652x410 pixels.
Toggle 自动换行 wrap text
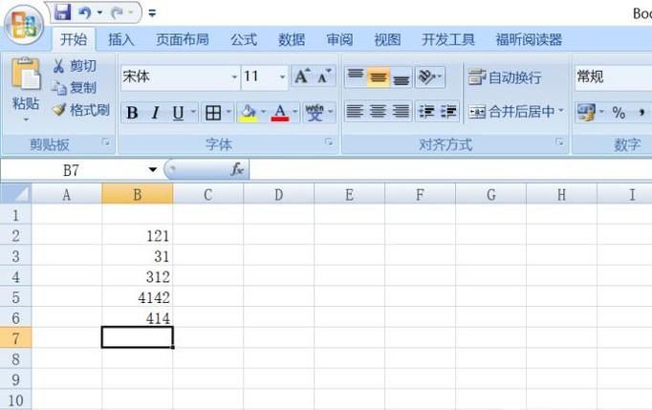click(x=505, y=76)
